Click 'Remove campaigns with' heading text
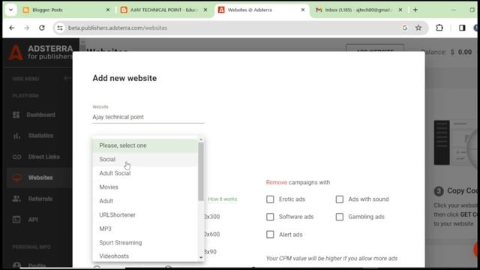 click(298, 182)
